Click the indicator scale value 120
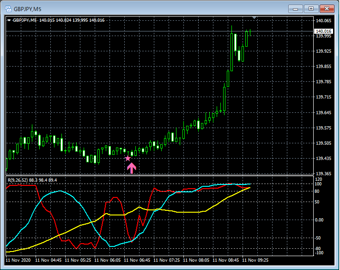 (x=319, y=179)
